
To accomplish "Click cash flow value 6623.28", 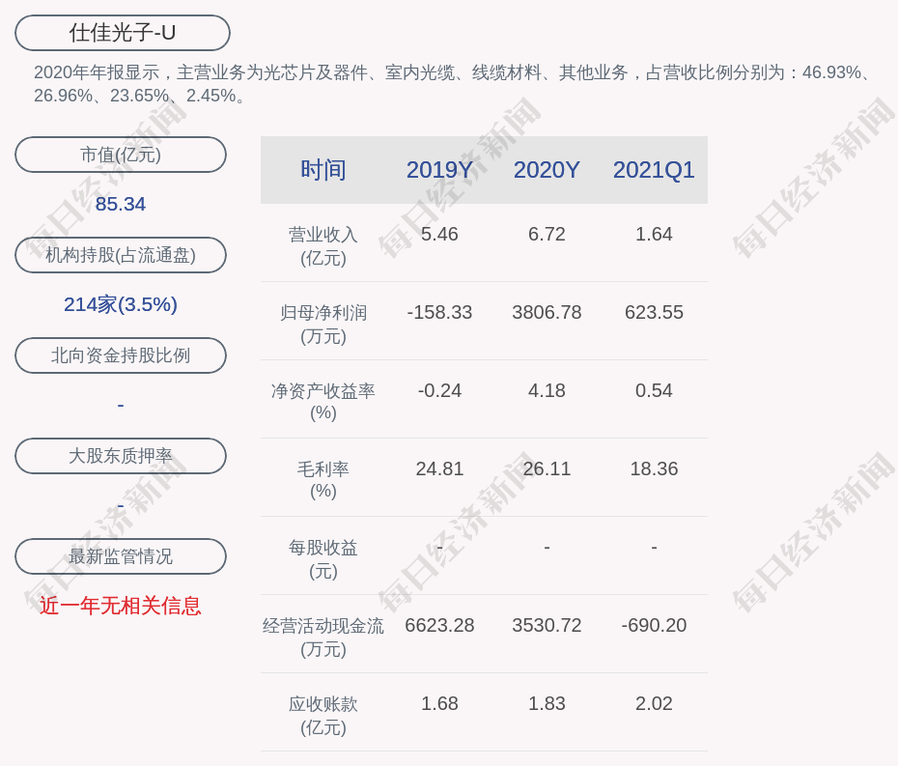I will pos(439,625).
